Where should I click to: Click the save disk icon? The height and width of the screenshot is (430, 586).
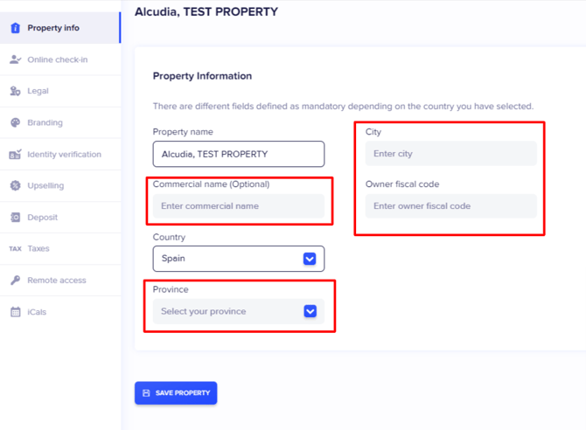pyautogui.click(x=146, y=393)
